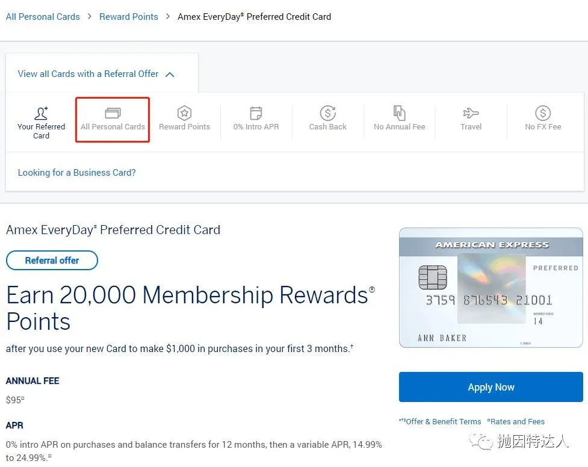Go to All Personal Cards breadcrumb
This screenshot has width=588, height=467.
click(43, 16)
